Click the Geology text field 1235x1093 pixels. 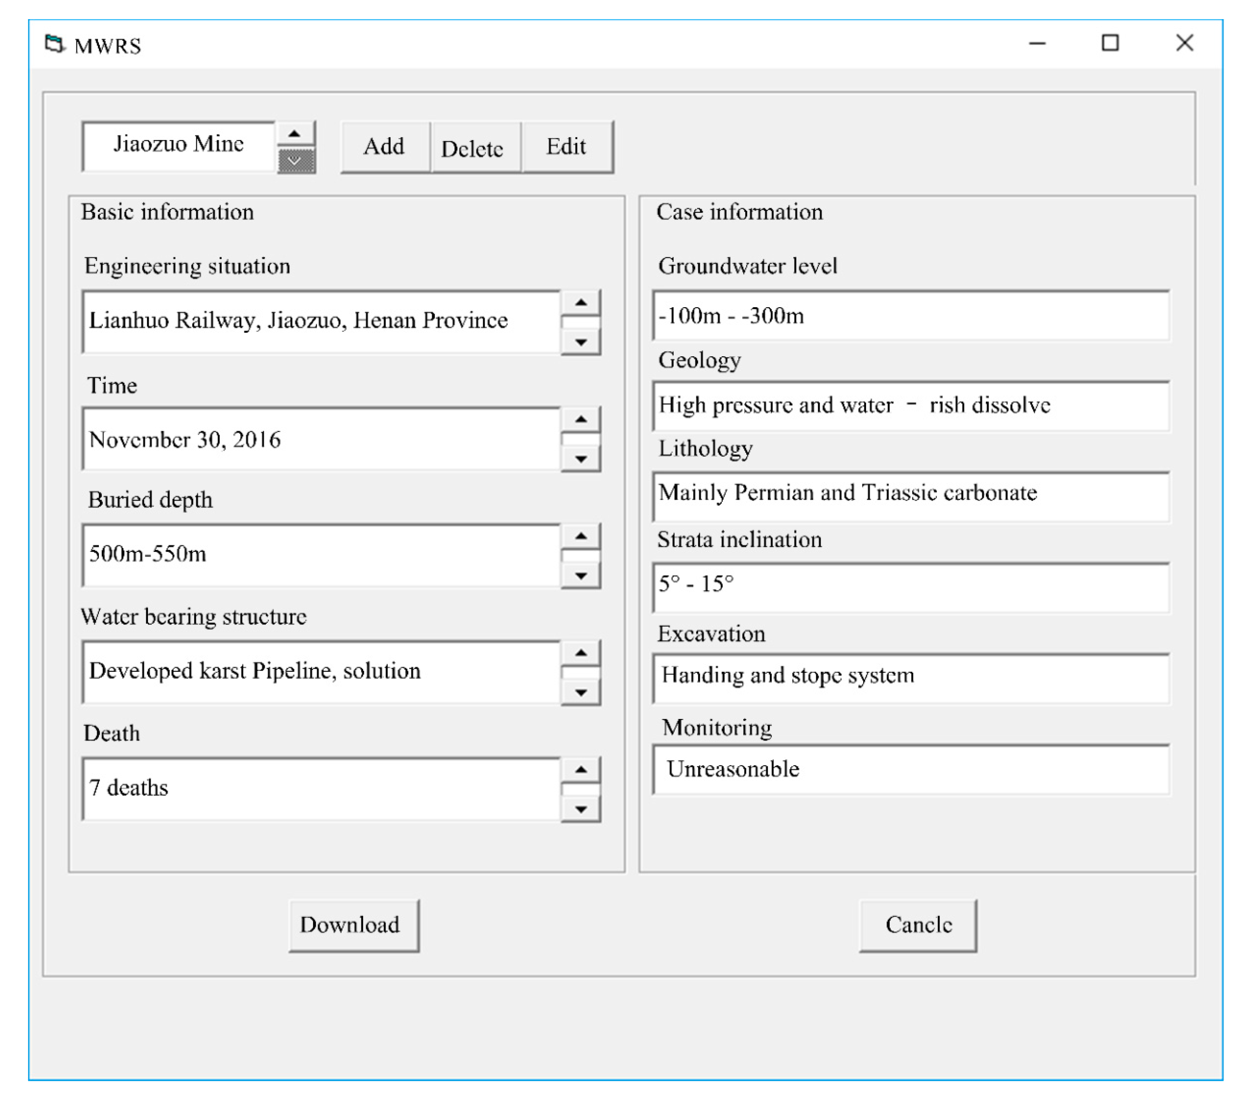click(910, 405)
